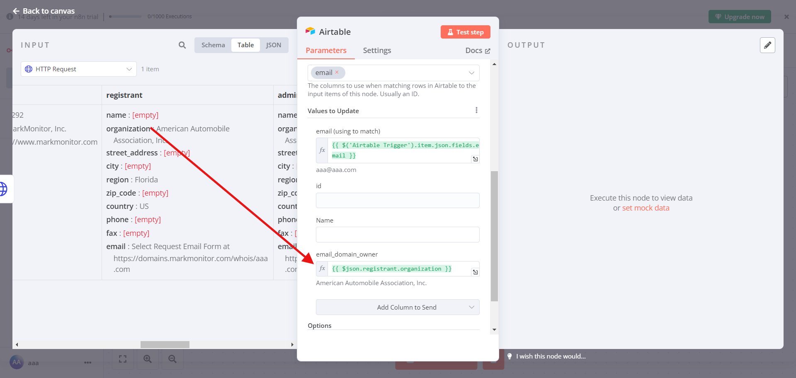
Task: Open the HTTP Request input node dropdown
Action: click(79, 69)
